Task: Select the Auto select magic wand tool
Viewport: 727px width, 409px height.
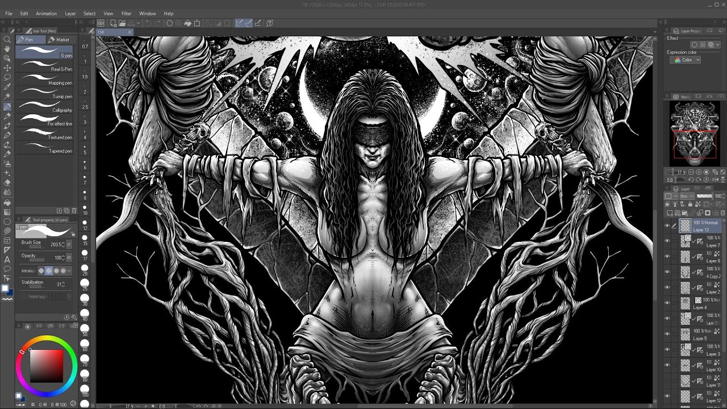Action: tap(7, 97)
